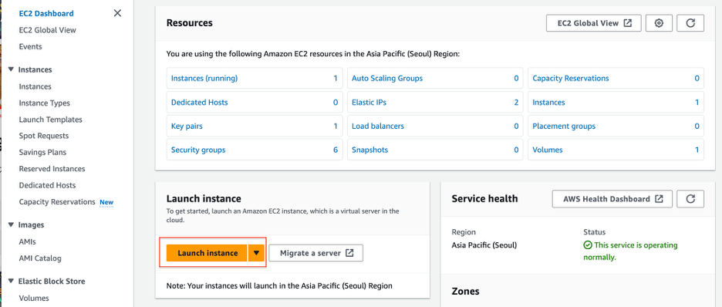This screenshot has height=307, width=722.
Task: Collapse the Instances sidebar section
Action: pos(11,69)
